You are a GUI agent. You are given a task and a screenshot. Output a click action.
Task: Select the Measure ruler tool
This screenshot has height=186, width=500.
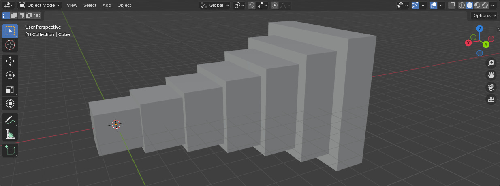click(x=10, y=134)
